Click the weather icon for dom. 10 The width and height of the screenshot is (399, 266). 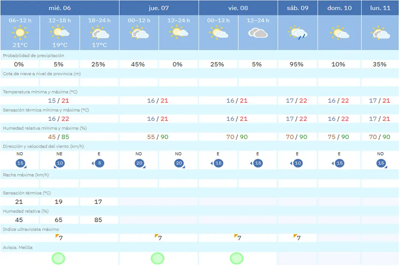pos(340,33)
